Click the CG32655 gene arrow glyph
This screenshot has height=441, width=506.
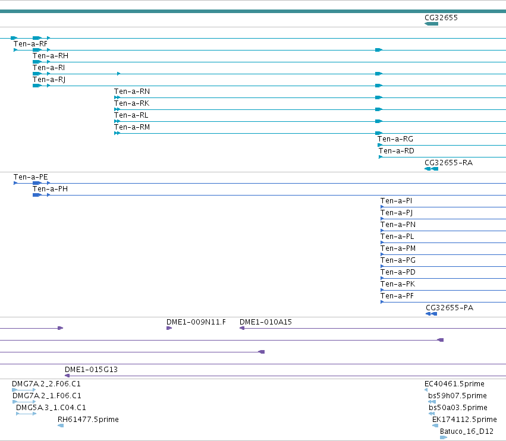(432, 24)
